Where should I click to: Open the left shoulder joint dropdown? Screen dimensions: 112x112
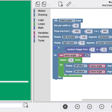[70, 37]
